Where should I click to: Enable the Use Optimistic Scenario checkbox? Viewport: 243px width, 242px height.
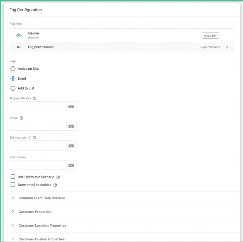13,177
